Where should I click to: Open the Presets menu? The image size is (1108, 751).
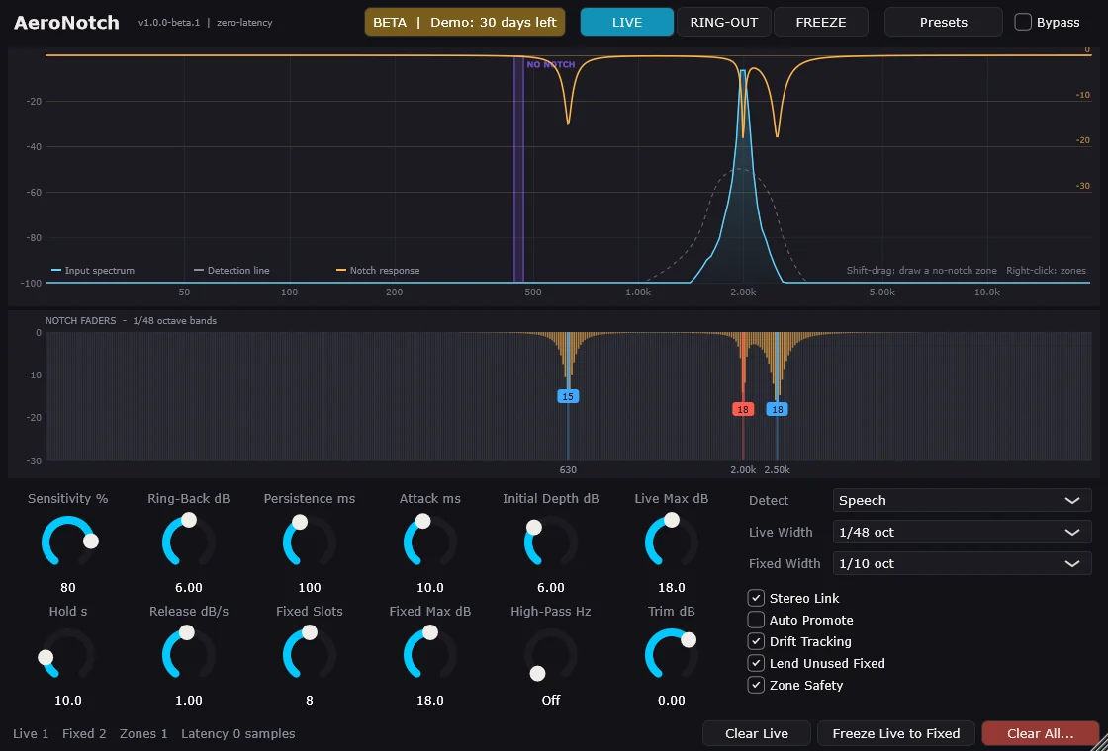[x=944, y=22]
